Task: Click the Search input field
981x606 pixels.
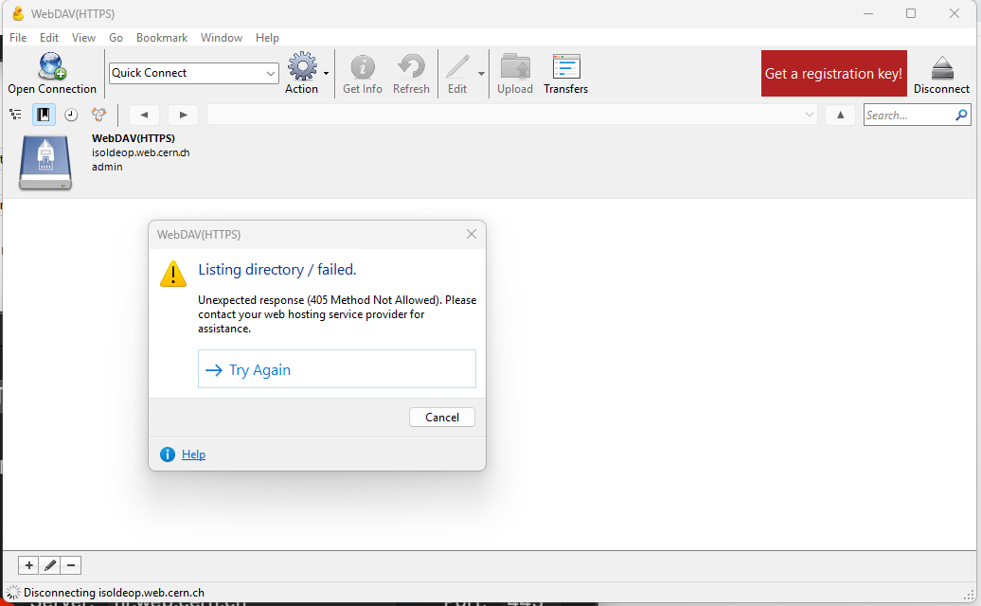Action: [907, 115]
